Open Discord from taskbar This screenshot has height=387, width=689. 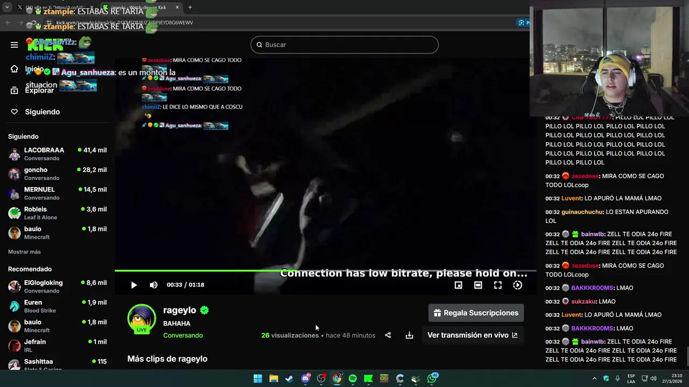[305, 378]
